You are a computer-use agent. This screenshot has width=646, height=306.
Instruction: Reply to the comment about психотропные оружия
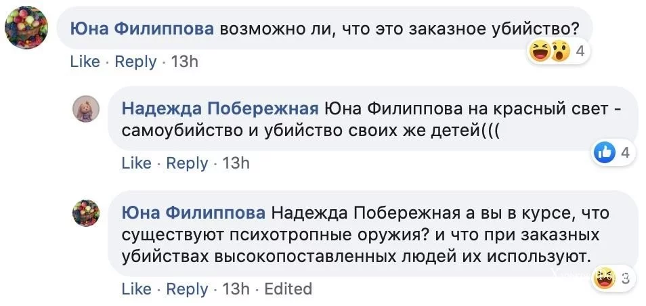click(x=187, y=289)
